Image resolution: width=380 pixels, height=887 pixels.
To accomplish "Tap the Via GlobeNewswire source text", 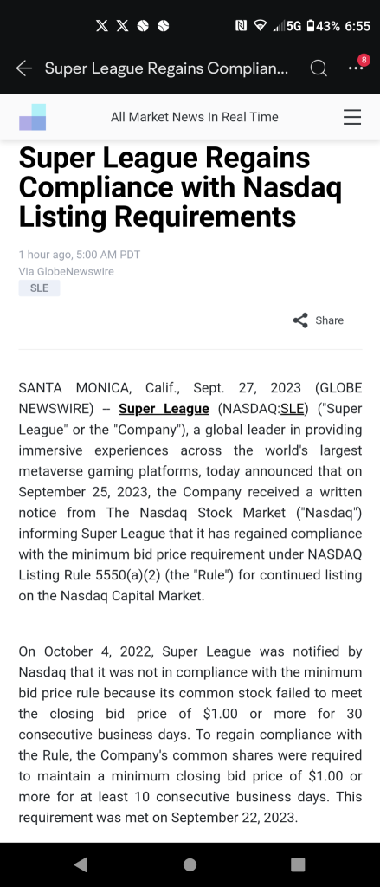I will 66,271.
